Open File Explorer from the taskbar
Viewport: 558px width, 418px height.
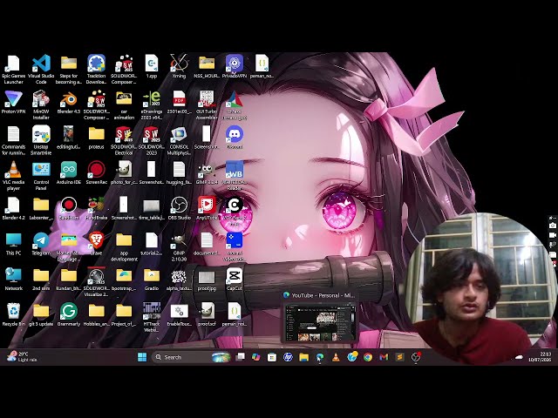pos(303,357)
